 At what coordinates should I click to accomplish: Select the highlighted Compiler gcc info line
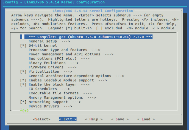[x=86, y=37]
